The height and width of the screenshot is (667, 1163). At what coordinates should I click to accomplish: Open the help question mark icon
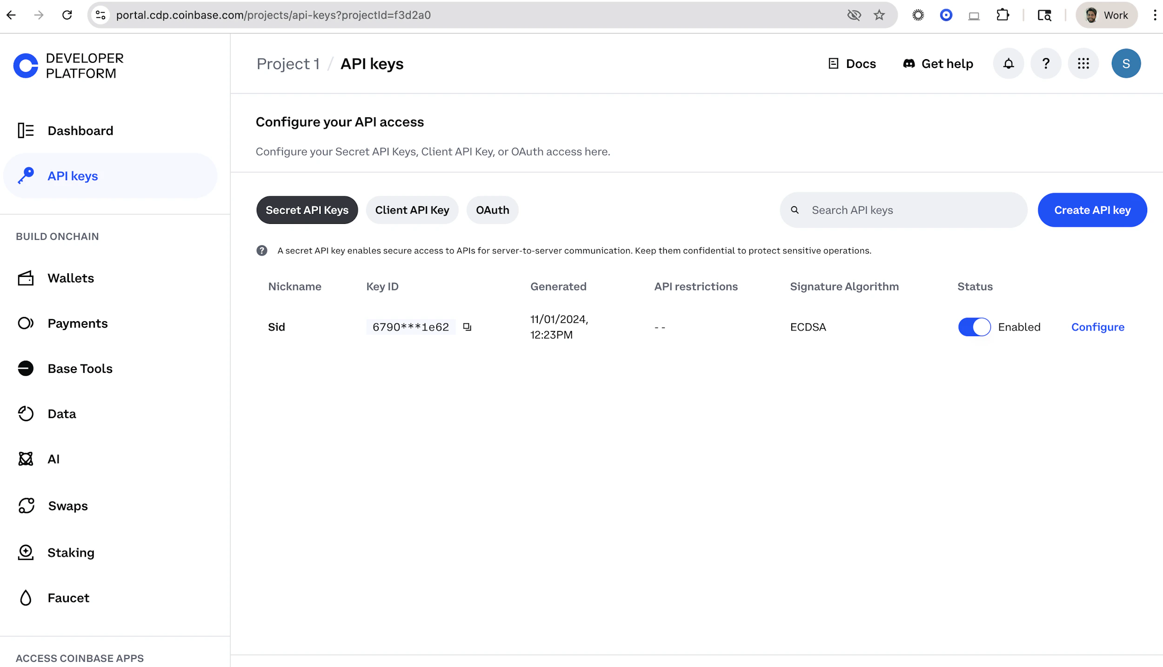(1045, 63)
